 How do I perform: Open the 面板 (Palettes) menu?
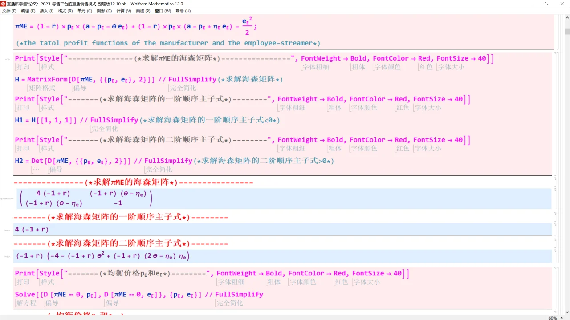142,11
